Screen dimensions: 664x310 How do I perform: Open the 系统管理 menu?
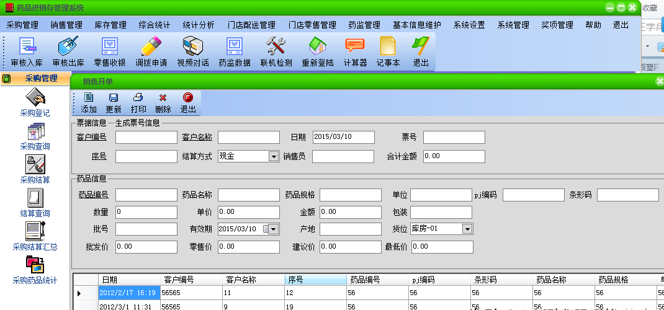pos(513,25)
